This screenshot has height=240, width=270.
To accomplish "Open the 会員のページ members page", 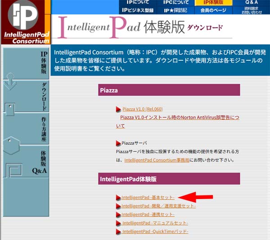I will pyautogui.click(x=214, y=9).
